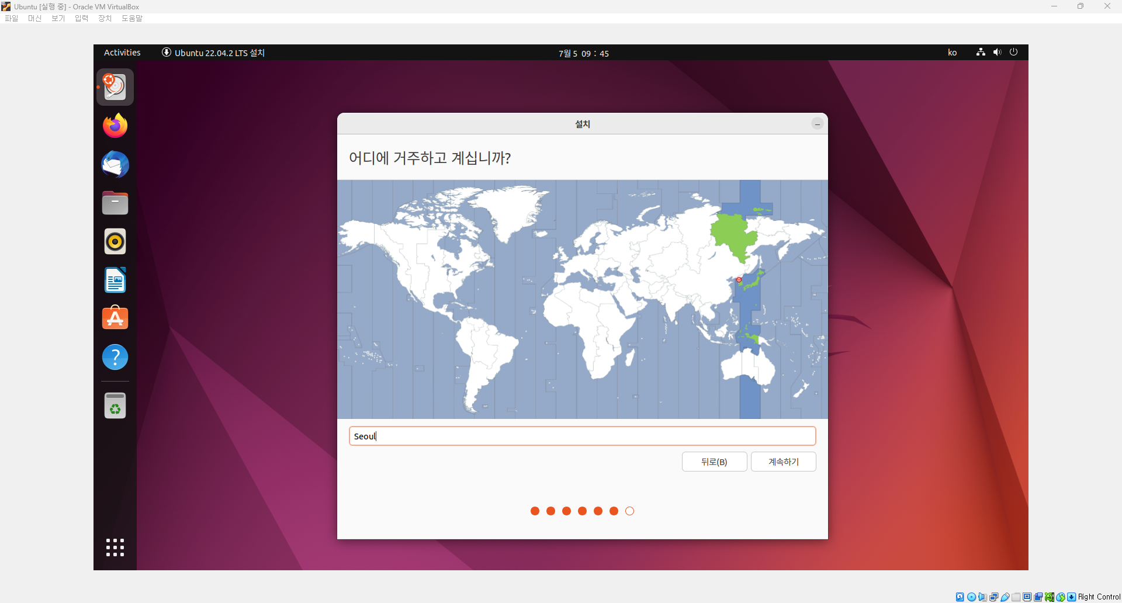
Task: Open the 파일 menu in VirtualBox
Action: click(x=12, y=18)
